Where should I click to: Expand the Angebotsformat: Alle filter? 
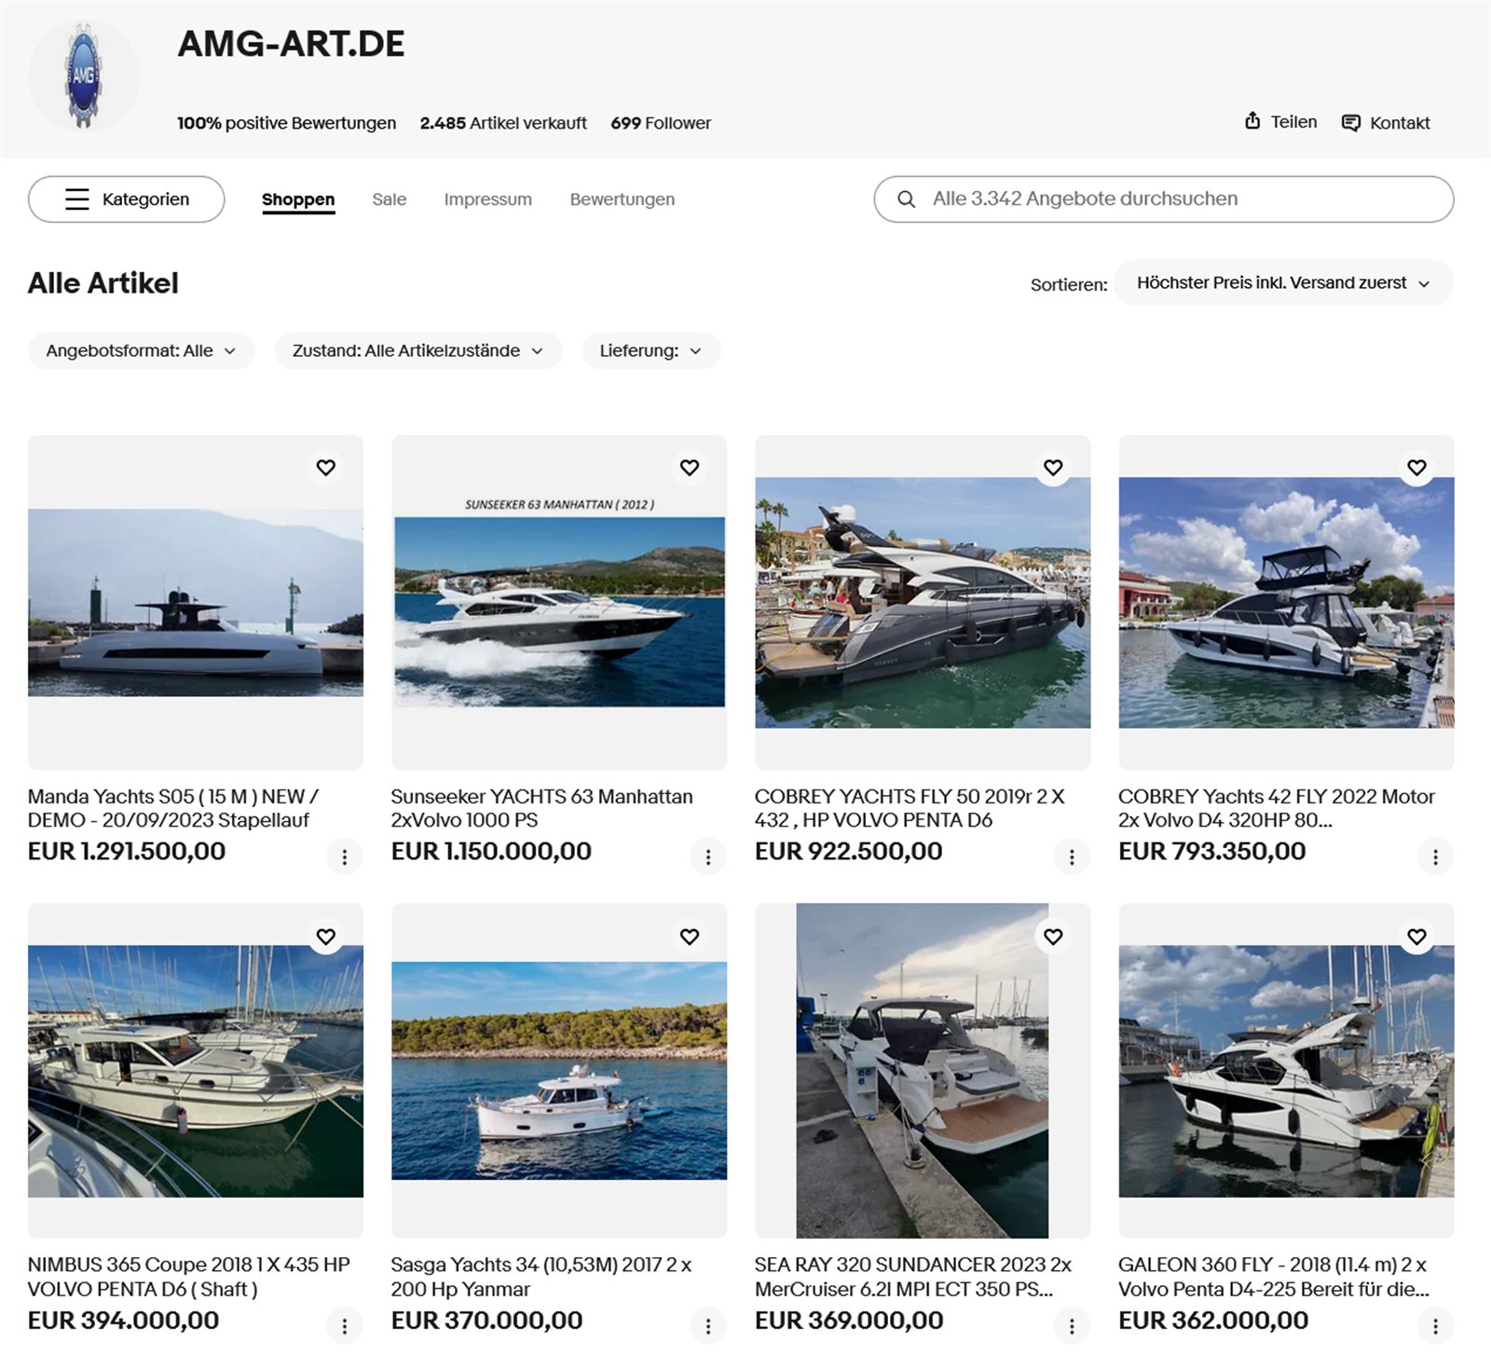click(x=142, y=351)
